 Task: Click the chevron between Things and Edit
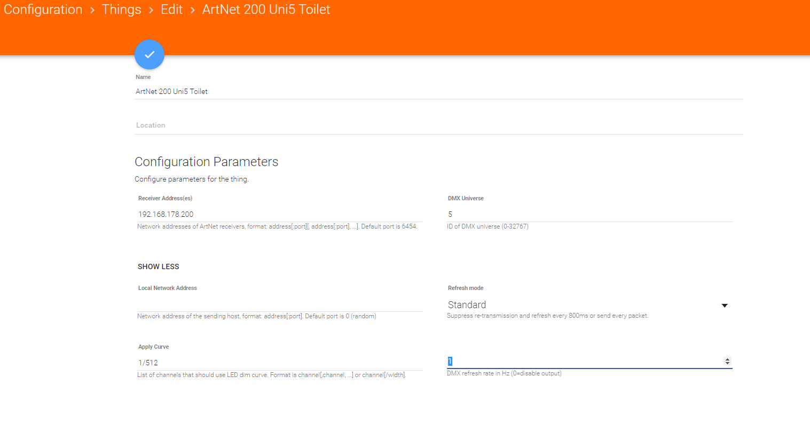tap(151, 10)
